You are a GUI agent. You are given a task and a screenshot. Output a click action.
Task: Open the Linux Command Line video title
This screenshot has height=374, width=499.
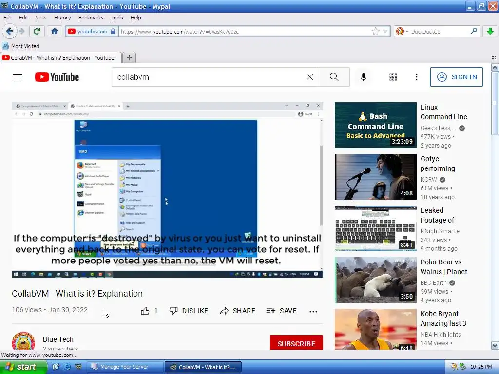[443, 112]
